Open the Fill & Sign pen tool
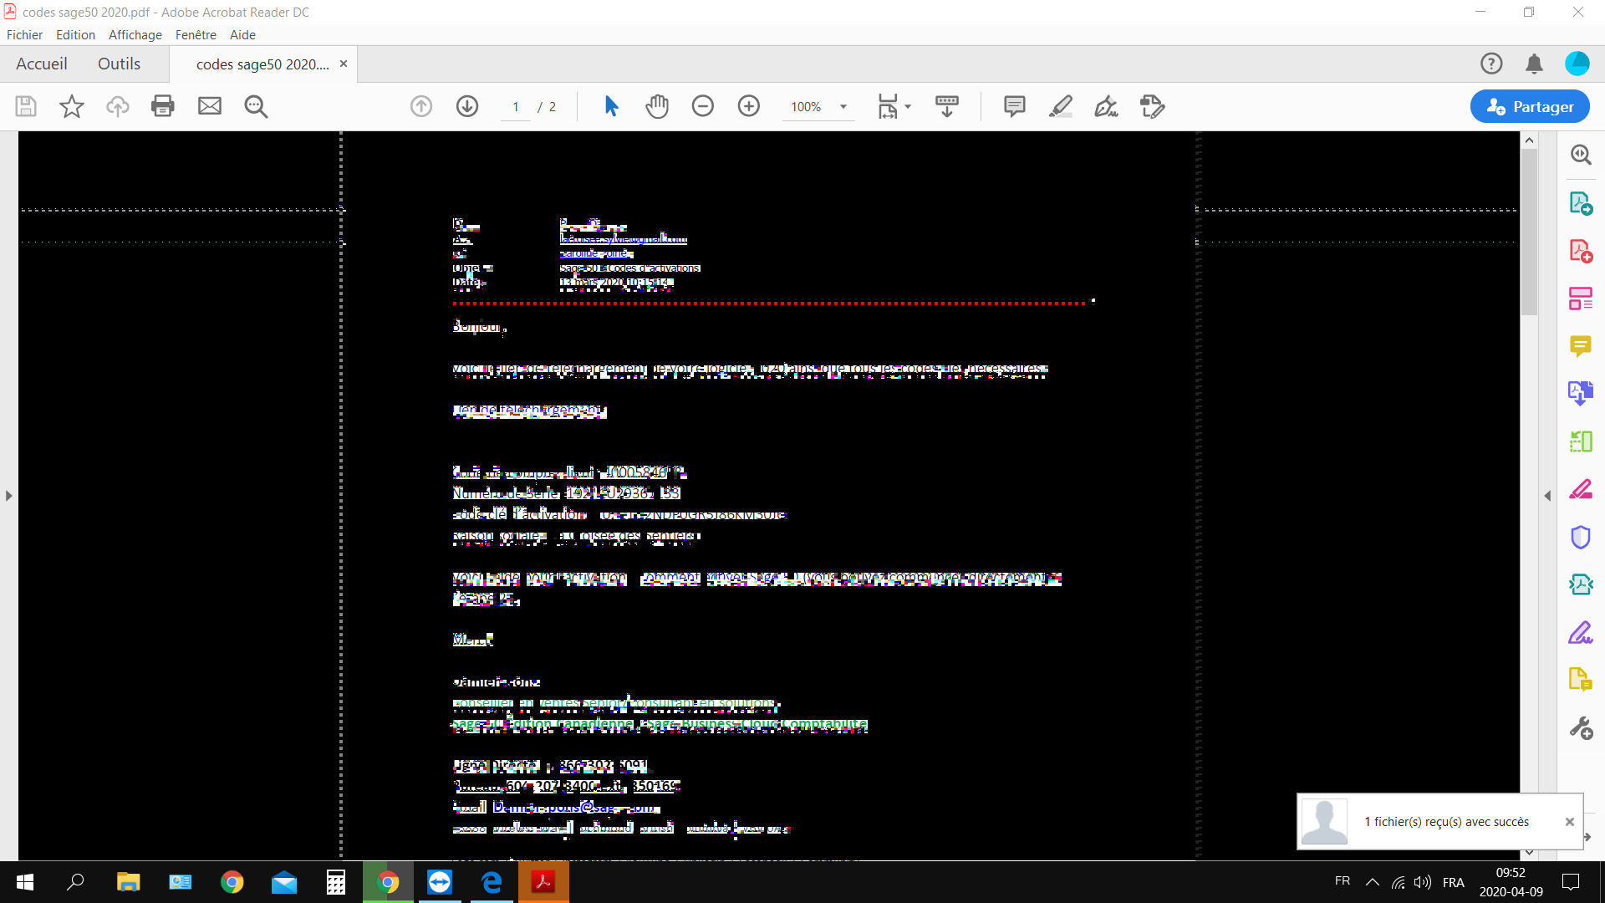The width and height of the screenshot is (1605, 903). (x=1106, y=106)
